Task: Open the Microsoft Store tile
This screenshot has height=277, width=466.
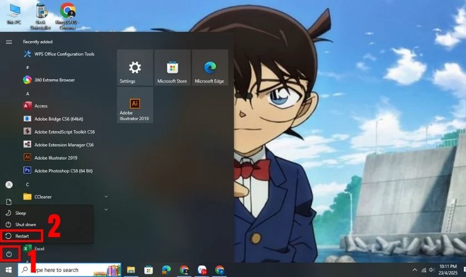Action: (173, 68)
